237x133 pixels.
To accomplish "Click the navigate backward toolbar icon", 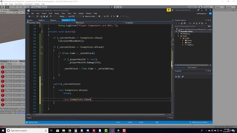I will click(x=29, y=16).
